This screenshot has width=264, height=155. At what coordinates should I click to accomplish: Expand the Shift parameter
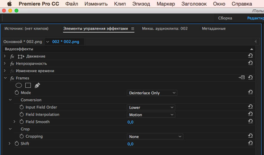9,143
